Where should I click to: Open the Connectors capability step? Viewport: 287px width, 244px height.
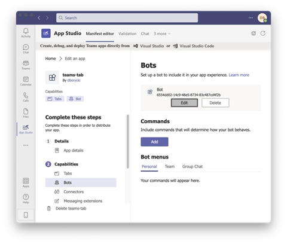coord(74,192)
